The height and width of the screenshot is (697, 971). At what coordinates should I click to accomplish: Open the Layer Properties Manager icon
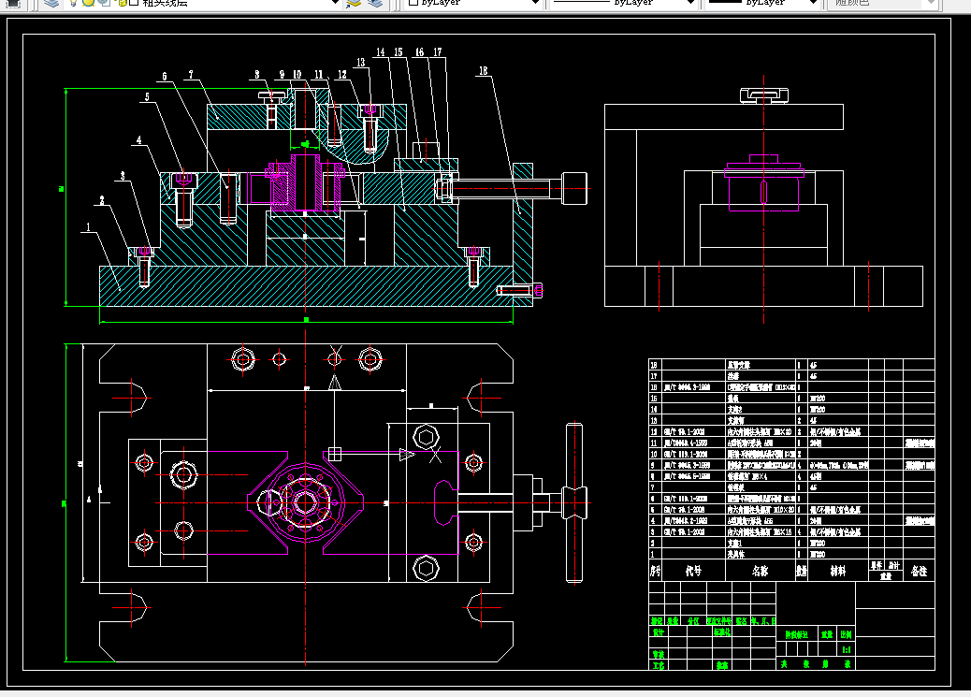click(x=52, y=3)
